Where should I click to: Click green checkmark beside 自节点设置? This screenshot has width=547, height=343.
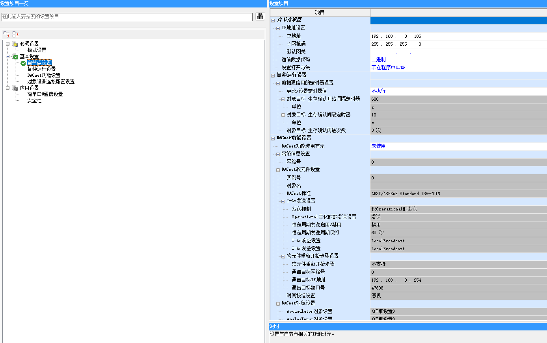pyautogui.click(x=23, y=63)
